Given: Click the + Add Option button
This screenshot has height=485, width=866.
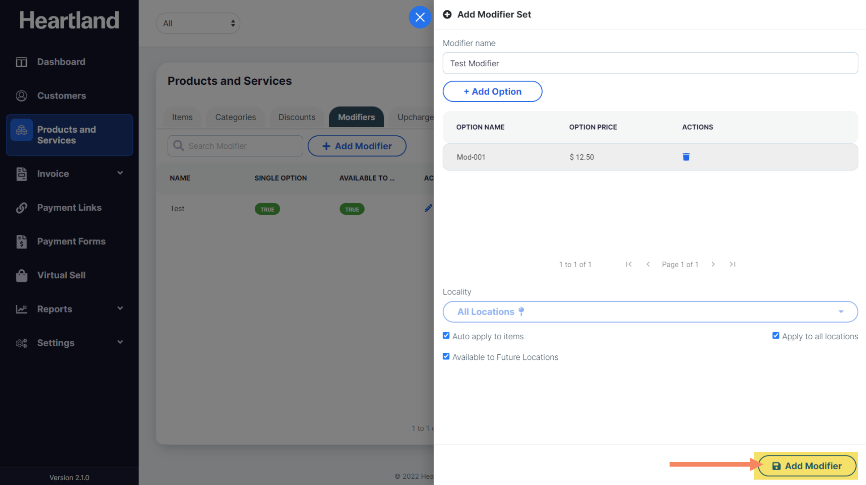Looking at the screenshot, I should (492, 91).
